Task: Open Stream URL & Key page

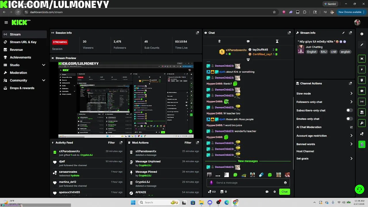Action: [x=24, y=42]
